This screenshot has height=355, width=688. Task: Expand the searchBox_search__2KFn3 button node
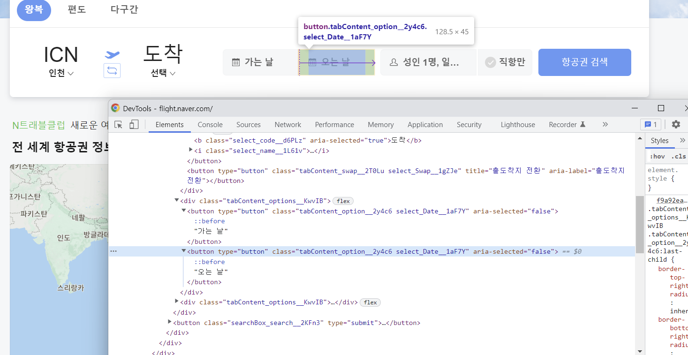[170, 322]
